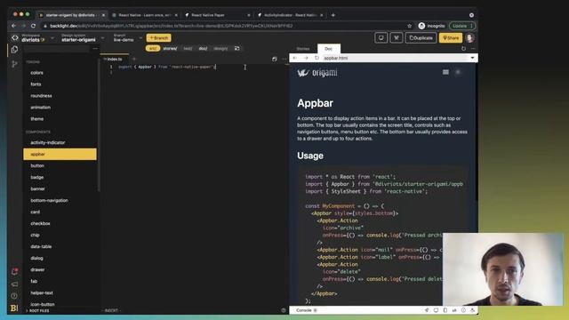Select the src/ folder tab

(x=153, y=48)
